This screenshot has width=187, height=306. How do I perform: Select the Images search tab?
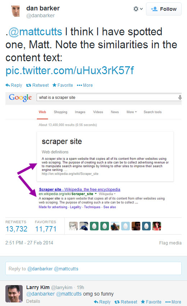(x=80, y=112)
